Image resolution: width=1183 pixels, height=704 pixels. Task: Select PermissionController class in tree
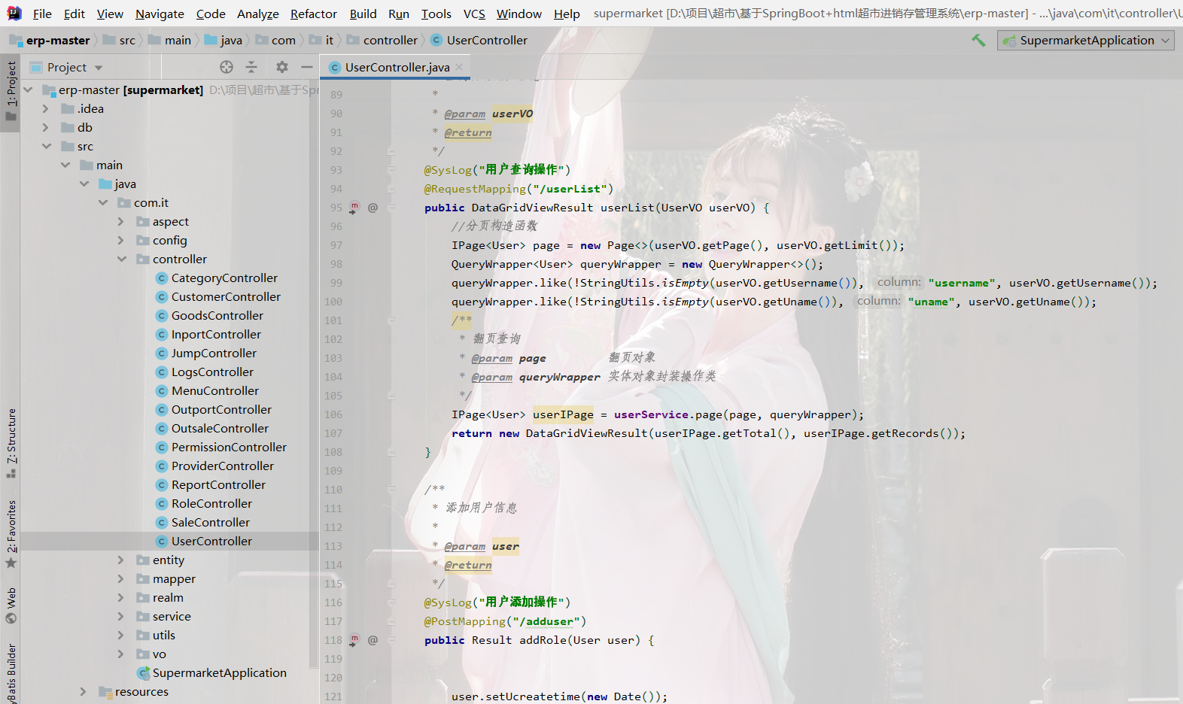click(x=229, y=447)
